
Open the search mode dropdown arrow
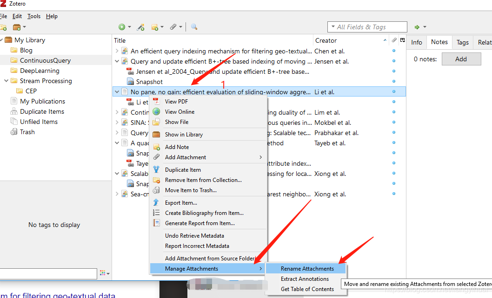point(333,27)
